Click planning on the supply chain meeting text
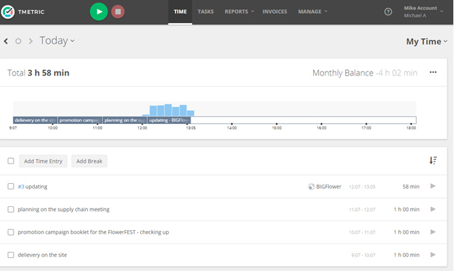Image resolution: width=454 pixels, height=271 pixels. click(64, 209)
